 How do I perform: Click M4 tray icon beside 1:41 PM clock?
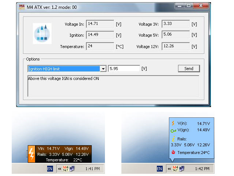pos(65,169)
